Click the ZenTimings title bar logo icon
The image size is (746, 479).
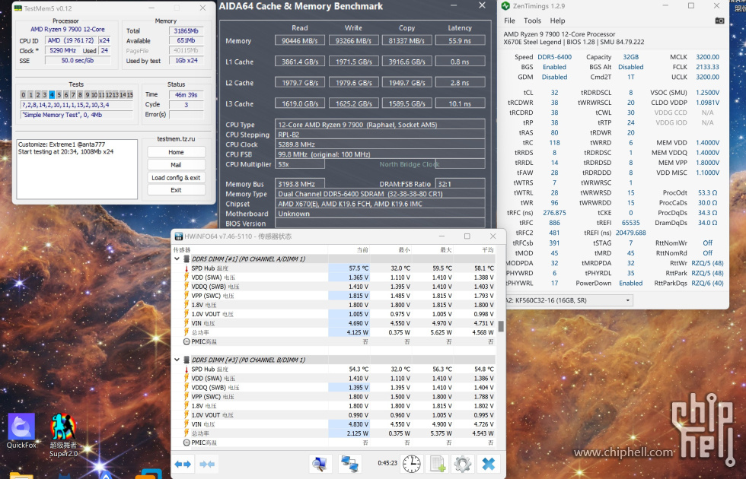tap(505, 6)
